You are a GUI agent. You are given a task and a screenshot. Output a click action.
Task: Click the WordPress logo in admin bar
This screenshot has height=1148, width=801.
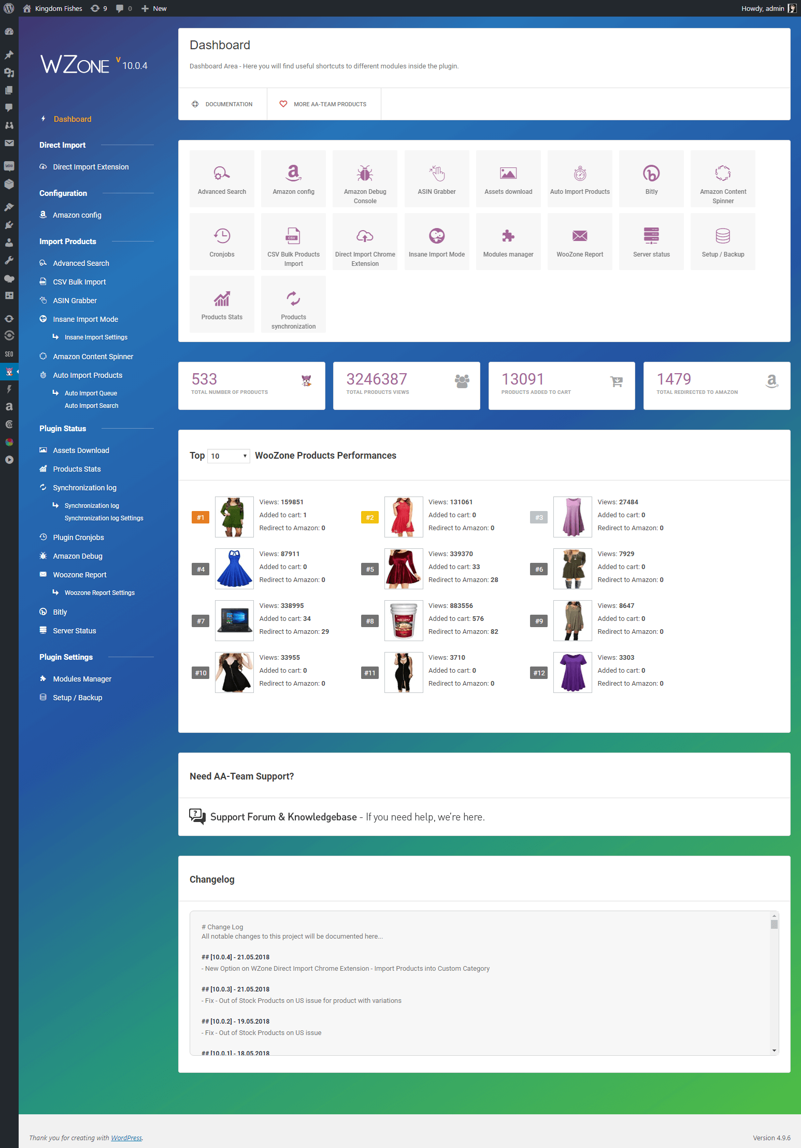9,8
